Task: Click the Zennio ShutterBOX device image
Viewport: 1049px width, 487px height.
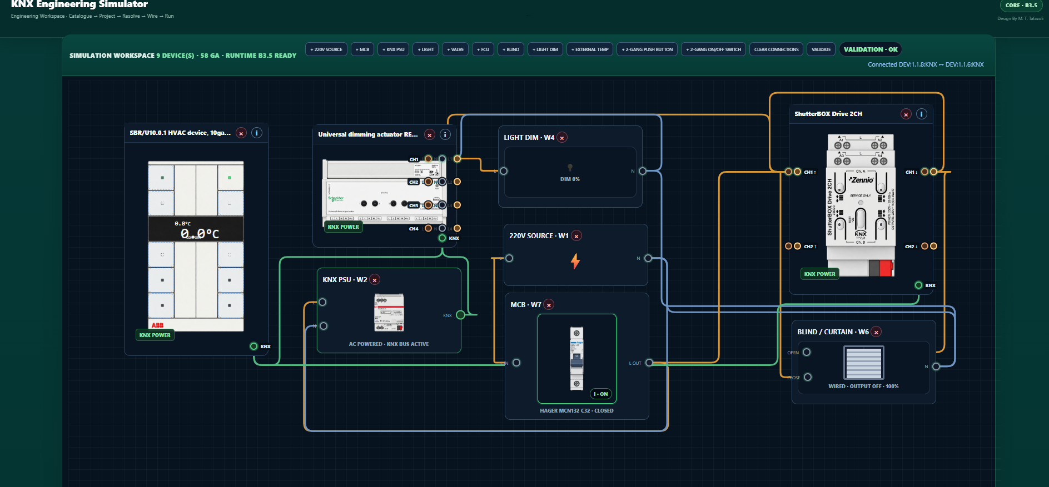Action: click(861, 205)
